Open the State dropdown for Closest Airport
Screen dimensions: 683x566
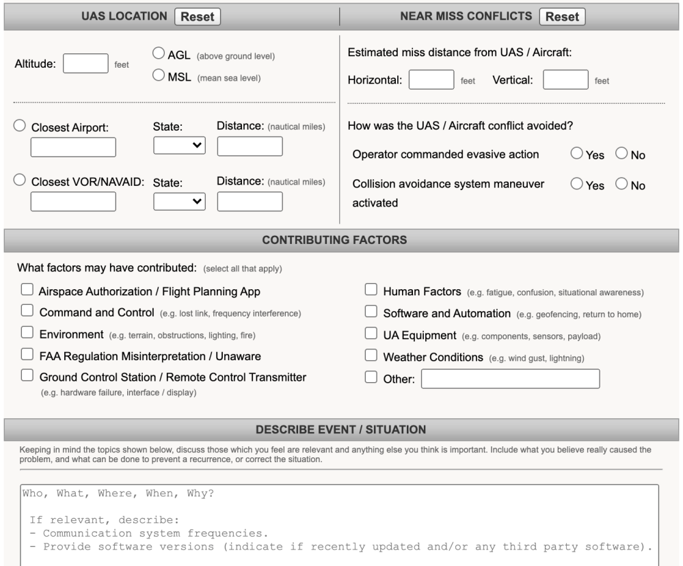pyautogui.click(x=179, y=146)
